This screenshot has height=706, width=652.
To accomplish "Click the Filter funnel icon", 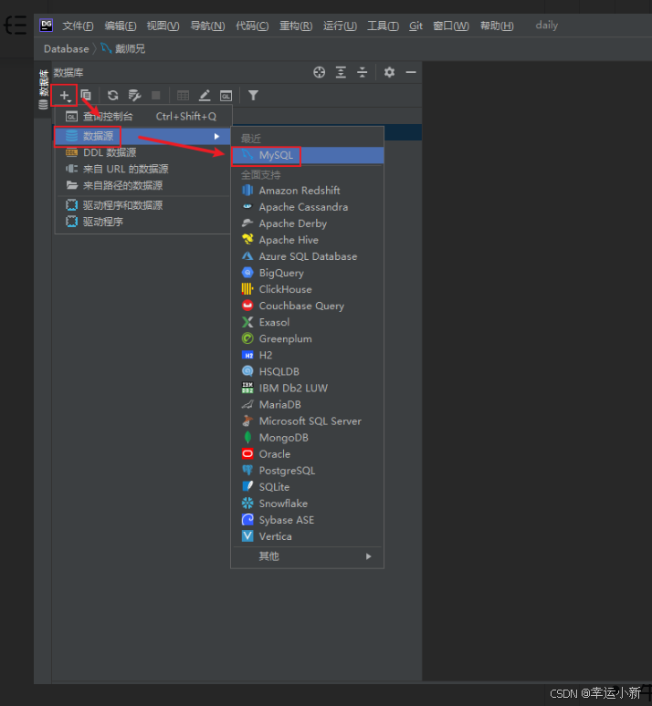I will (x=253, y=95).
